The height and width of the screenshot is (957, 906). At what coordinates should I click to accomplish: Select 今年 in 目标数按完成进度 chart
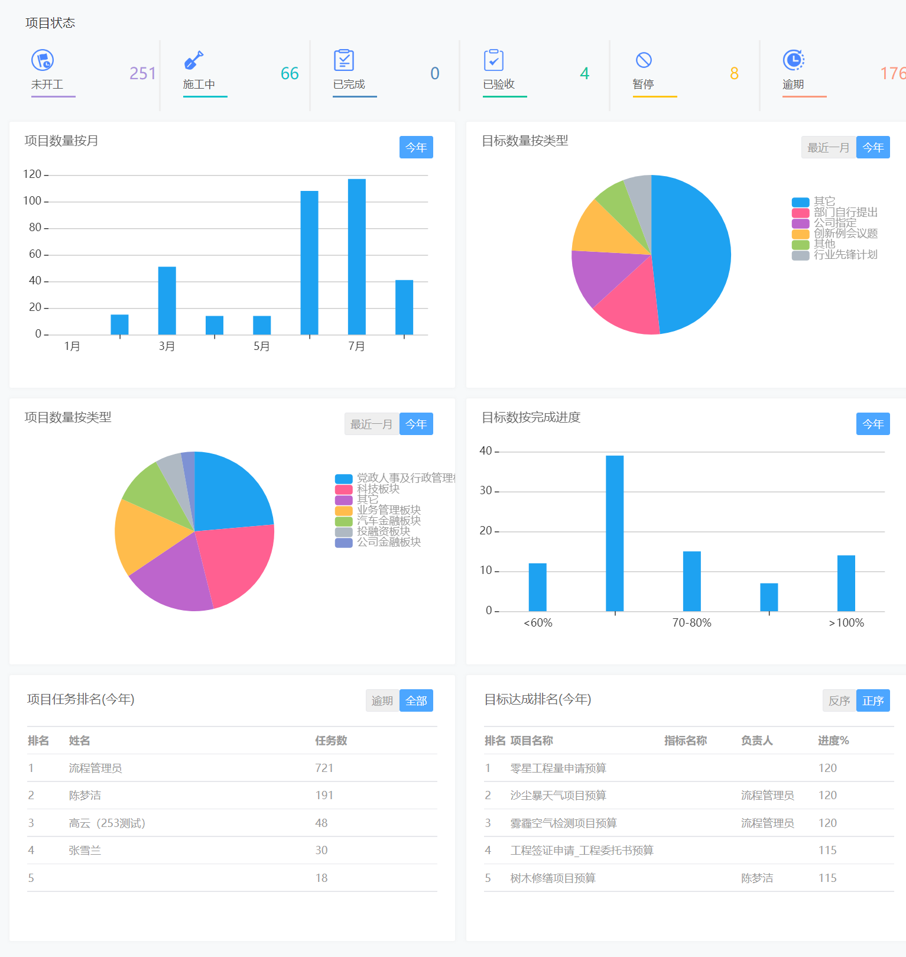point(873,424)
